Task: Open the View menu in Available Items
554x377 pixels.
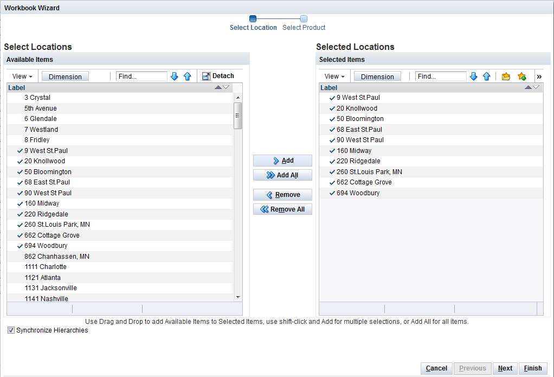Action: (22, 76)
